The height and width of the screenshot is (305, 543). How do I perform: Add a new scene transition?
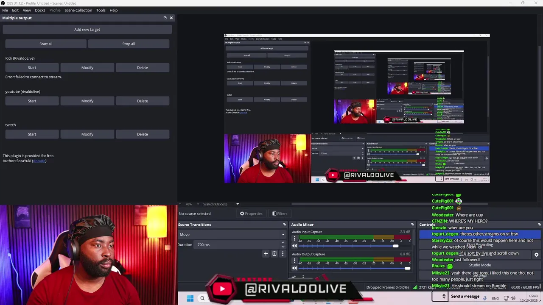[266, 254]
